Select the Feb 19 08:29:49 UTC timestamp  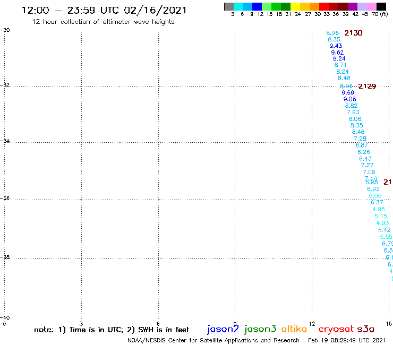coord(347,341)
